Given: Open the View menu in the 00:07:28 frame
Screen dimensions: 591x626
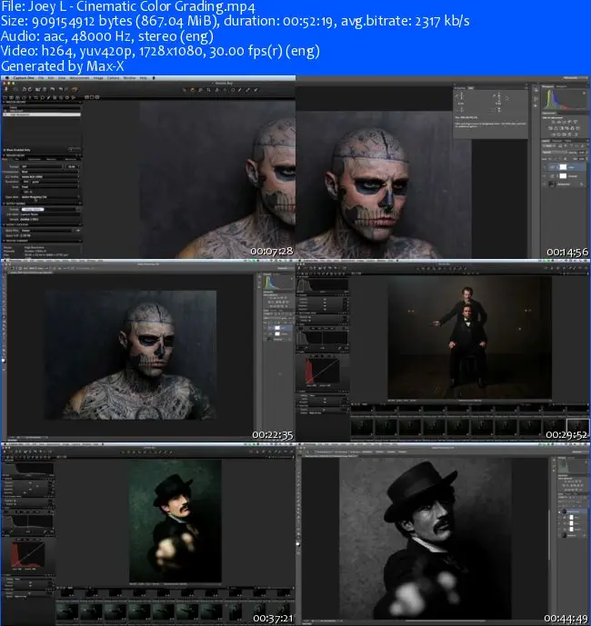Looking at the screenshot, I should click(62, 78).
